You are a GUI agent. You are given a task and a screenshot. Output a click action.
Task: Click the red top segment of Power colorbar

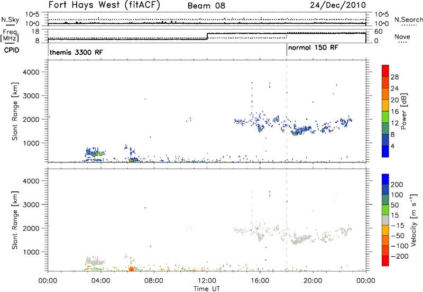pos(385,71)
